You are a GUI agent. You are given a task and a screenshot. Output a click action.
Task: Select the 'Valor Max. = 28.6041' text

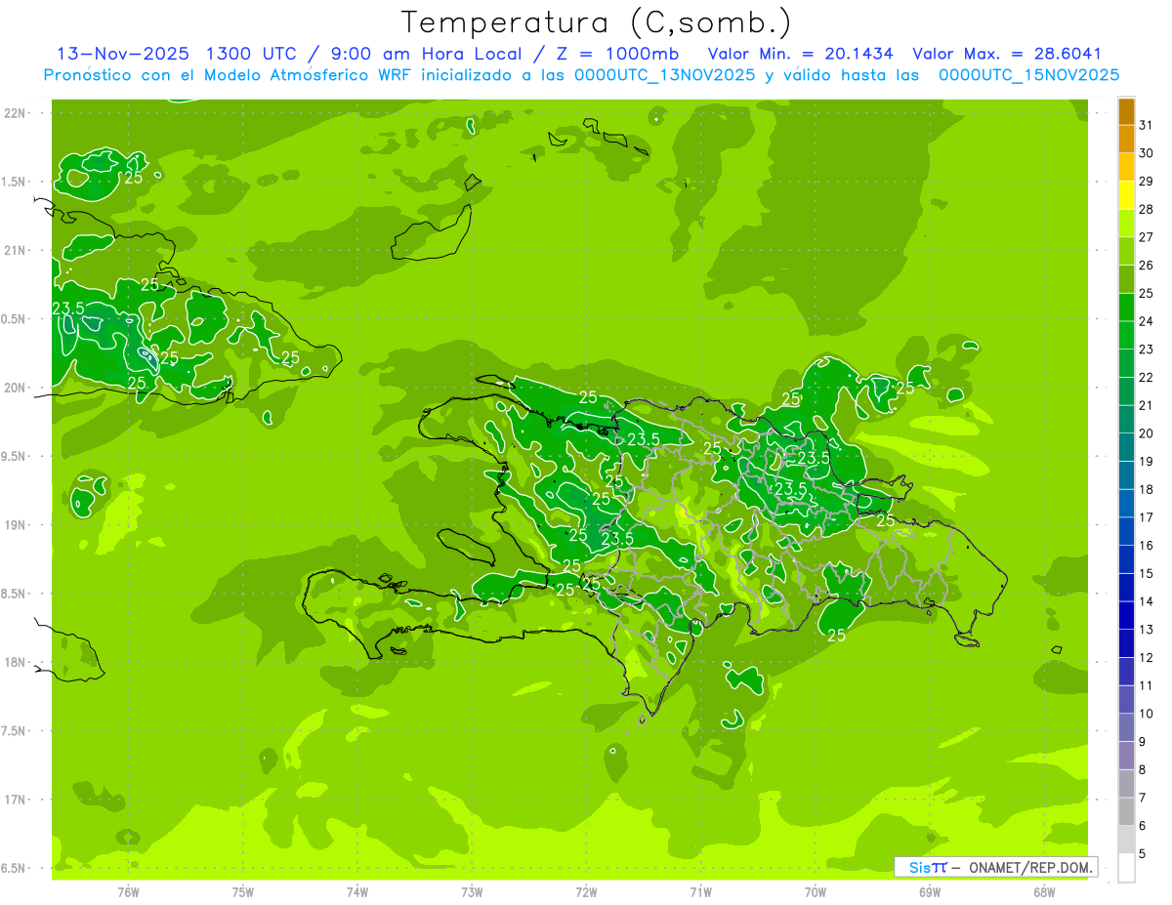[x=1006, y=54]
